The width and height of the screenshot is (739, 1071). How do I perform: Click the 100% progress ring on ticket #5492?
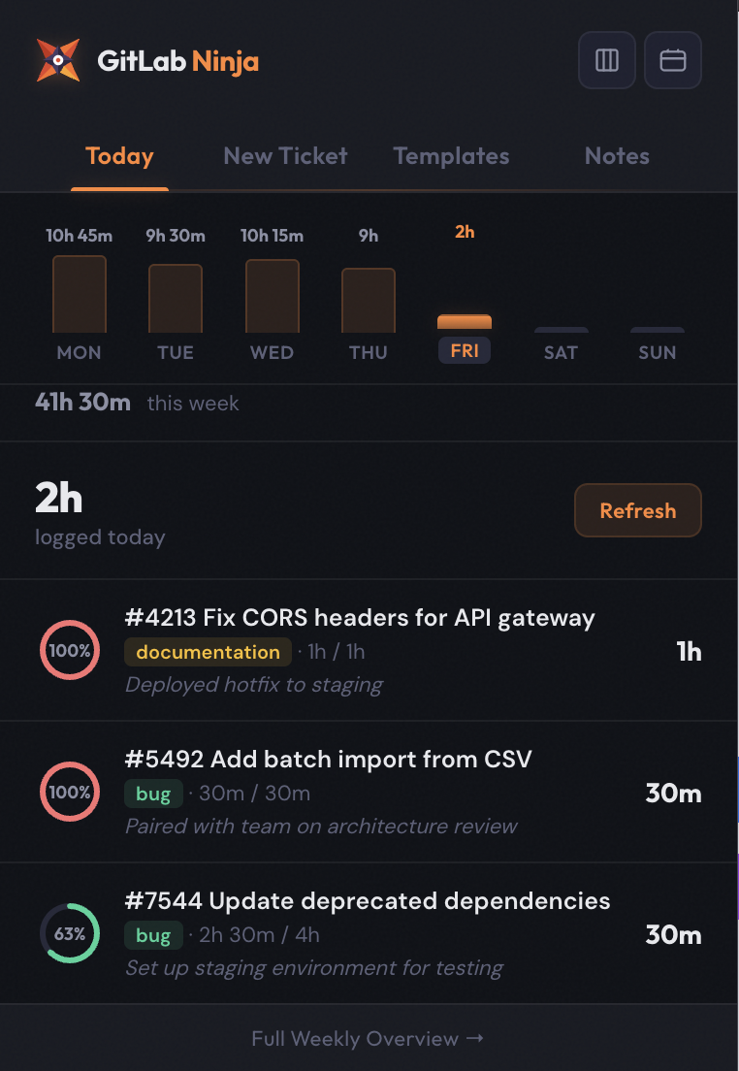(x=69, y=792)
